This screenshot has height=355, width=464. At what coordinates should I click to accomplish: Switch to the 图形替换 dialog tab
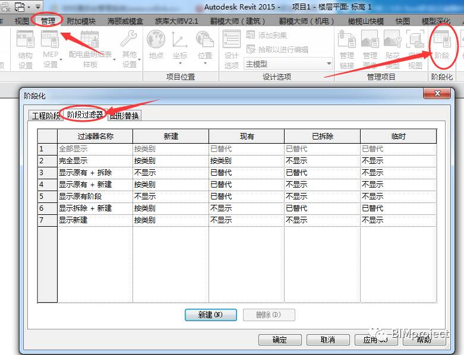124,116
